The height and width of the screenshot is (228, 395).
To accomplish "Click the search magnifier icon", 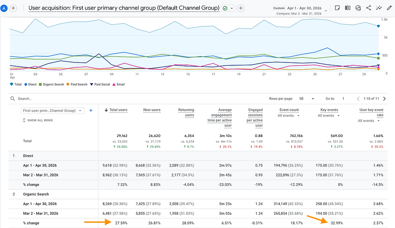I will (x=12, y=99).
